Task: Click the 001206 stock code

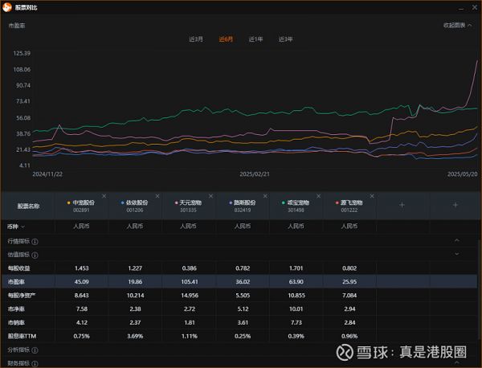Action: pos(135,211)
